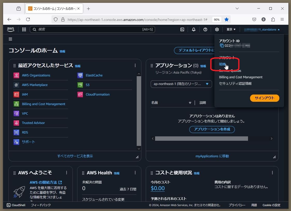Open the すべてのサービスを表示 link
291x211 pixels.
75,156
